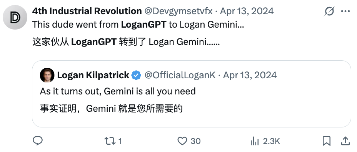This screenshot has height=152, width=357.
Task: Open the three-dot more options menu
Action: pos(345,11)
